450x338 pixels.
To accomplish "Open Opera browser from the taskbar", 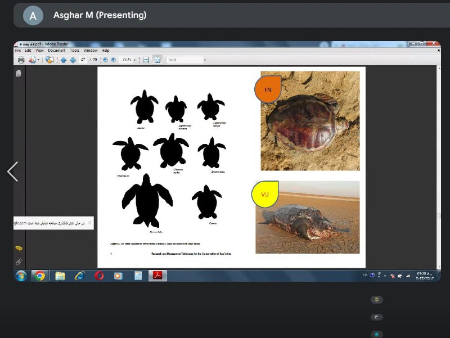I will [99, 276].
